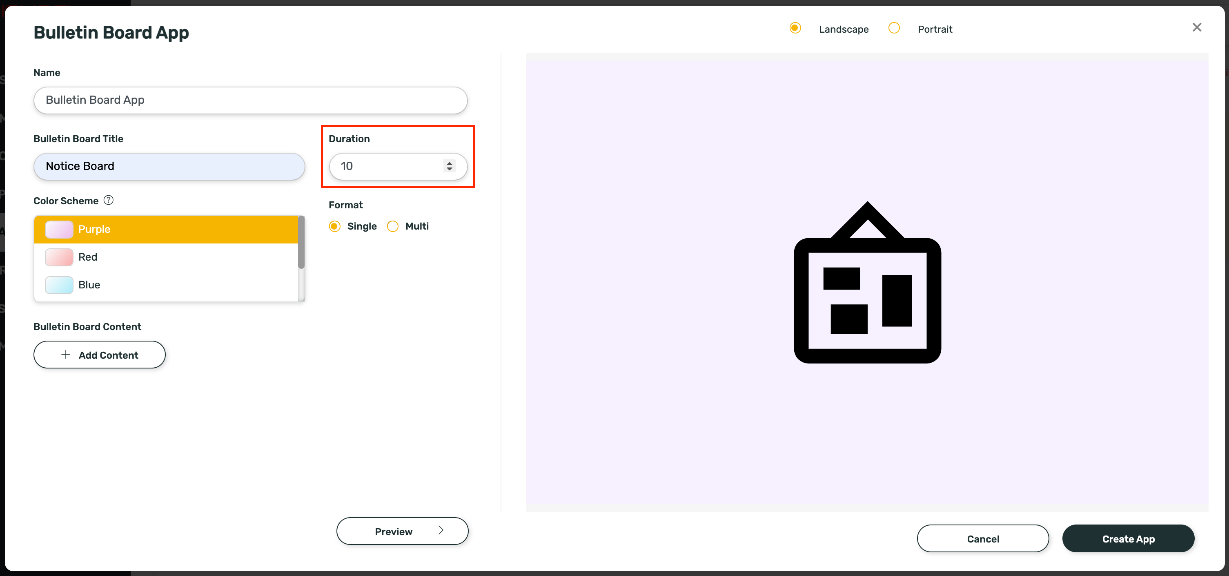Click inside the Name input field
Screen dimensions: 1229x576
250,100
